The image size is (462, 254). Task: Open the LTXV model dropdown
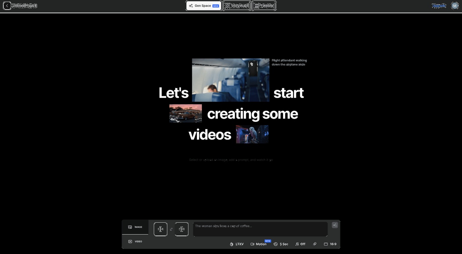click(237, 244)
